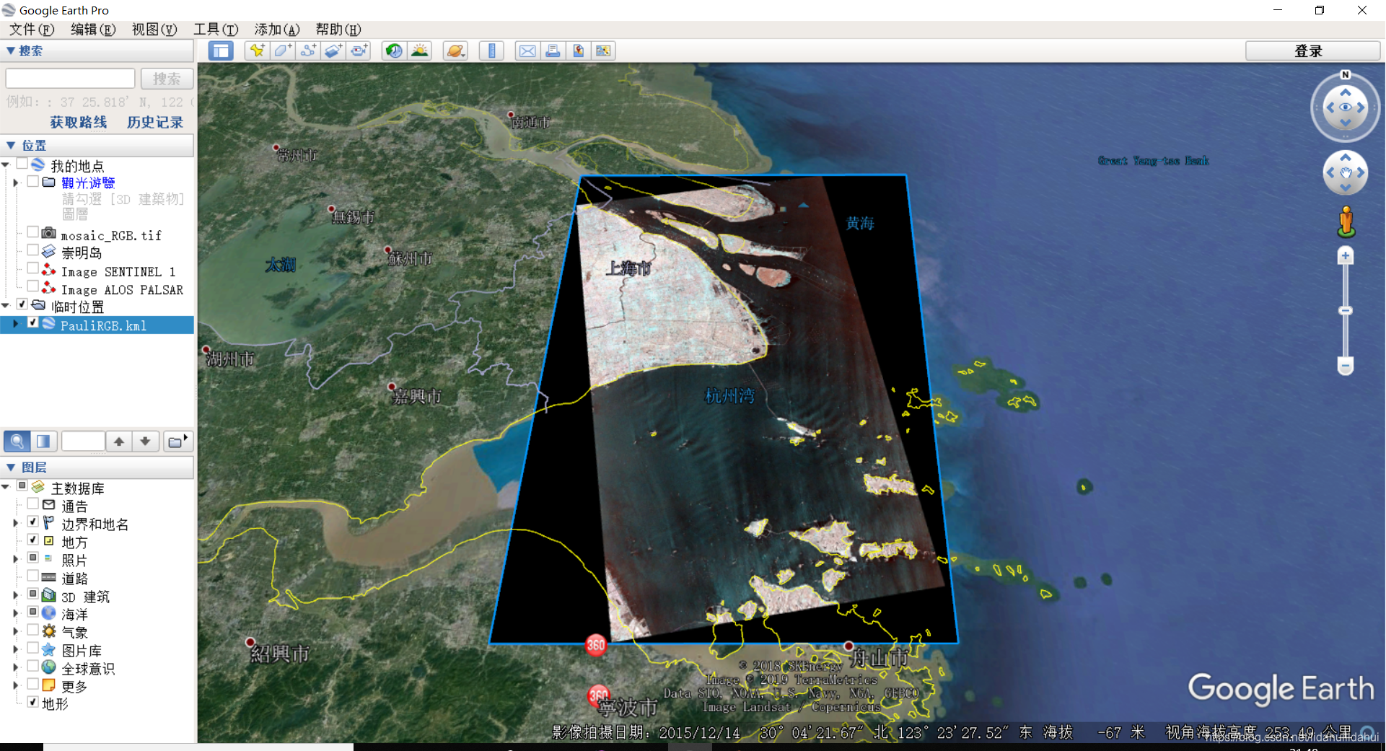Viewport: 1386px width, 751px height.
Task: Toggle the 边界和地名 layer checkbox
Action: tap(32, 521)
